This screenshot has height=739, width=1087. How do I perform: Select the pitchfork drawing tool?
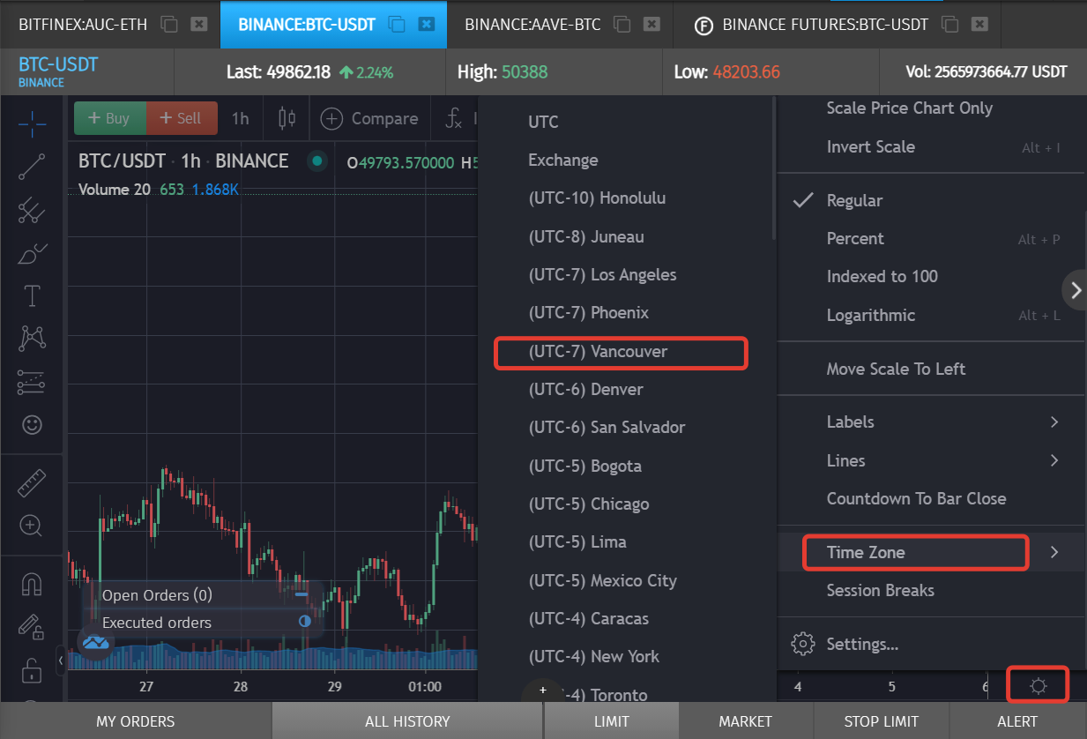(33, 210)
